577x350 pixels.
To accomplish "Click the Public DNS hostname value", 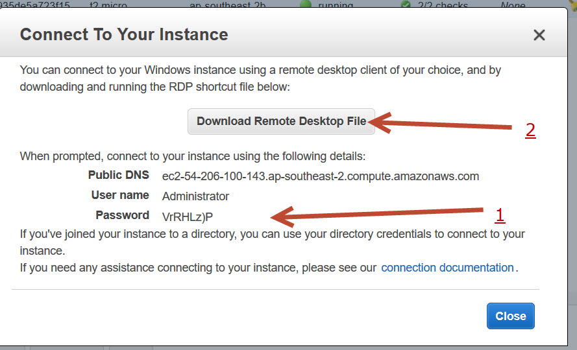I will point(320,176).
